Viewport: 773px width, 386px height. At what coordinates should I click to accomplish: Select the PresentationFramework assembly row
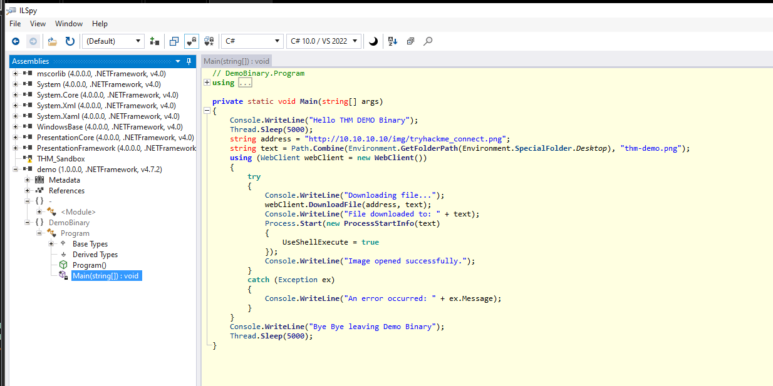click(x=117, y=148)
